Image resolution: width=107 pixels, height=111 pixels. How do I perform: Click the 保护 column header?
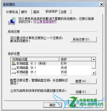[75, 59]
